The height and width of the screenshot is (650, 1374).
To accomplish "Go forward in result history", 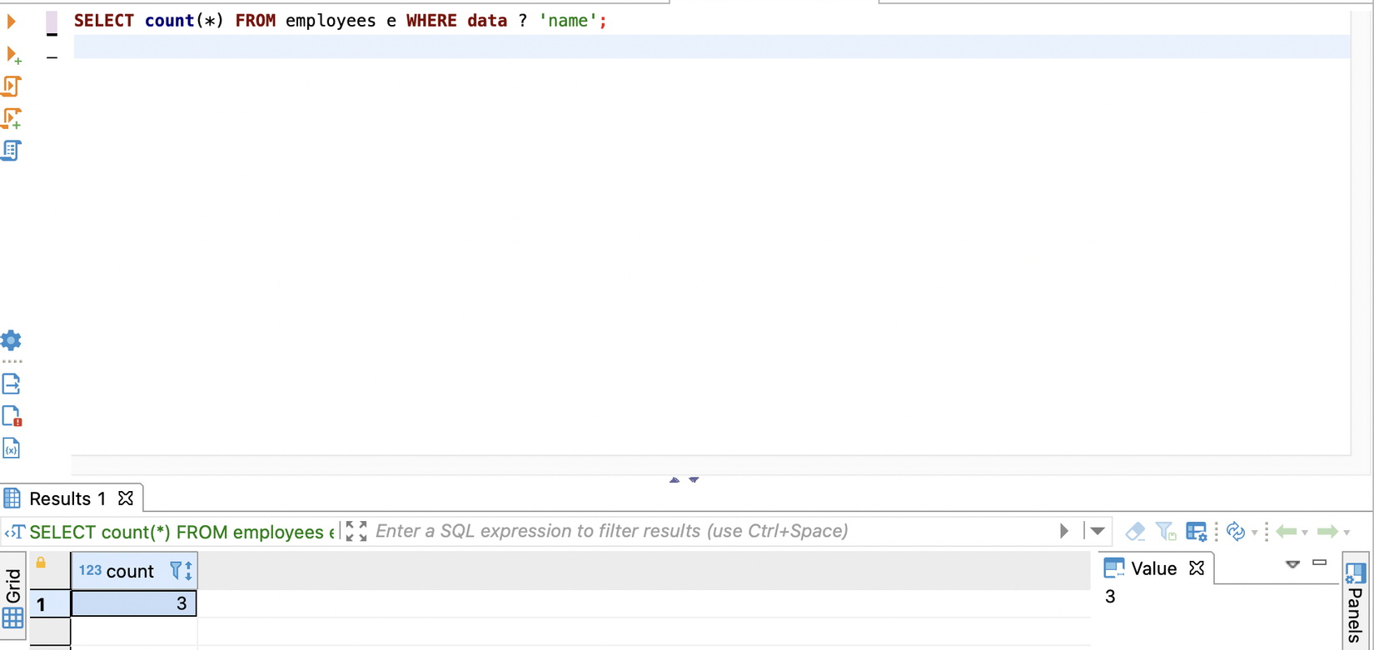I will tap(1328, 531).
